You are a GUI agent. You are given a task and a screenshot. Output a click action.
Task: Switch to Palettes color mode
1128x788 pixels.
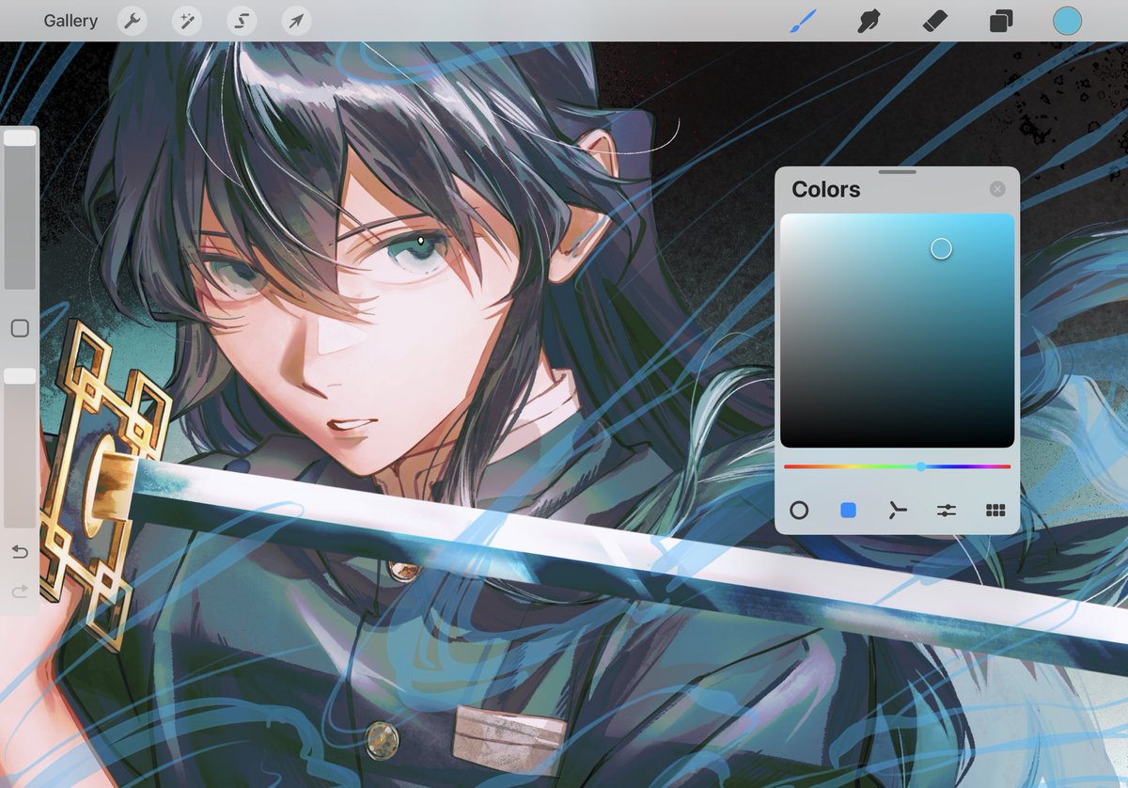(x=995, y=511)
